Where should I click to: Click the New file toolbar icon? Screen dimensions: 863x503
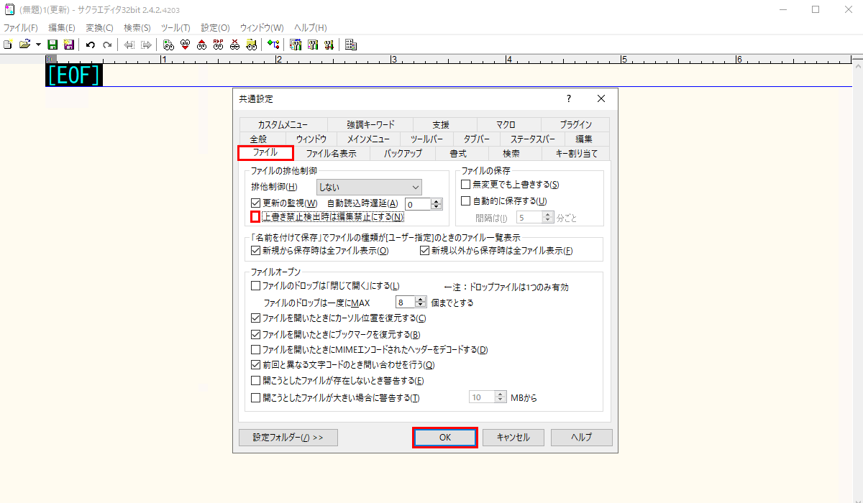[x=7, y=45]
